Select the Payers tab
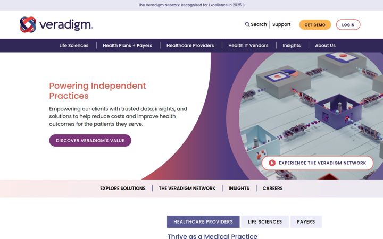This screenshot has height=239, width=383. (306, 221)
